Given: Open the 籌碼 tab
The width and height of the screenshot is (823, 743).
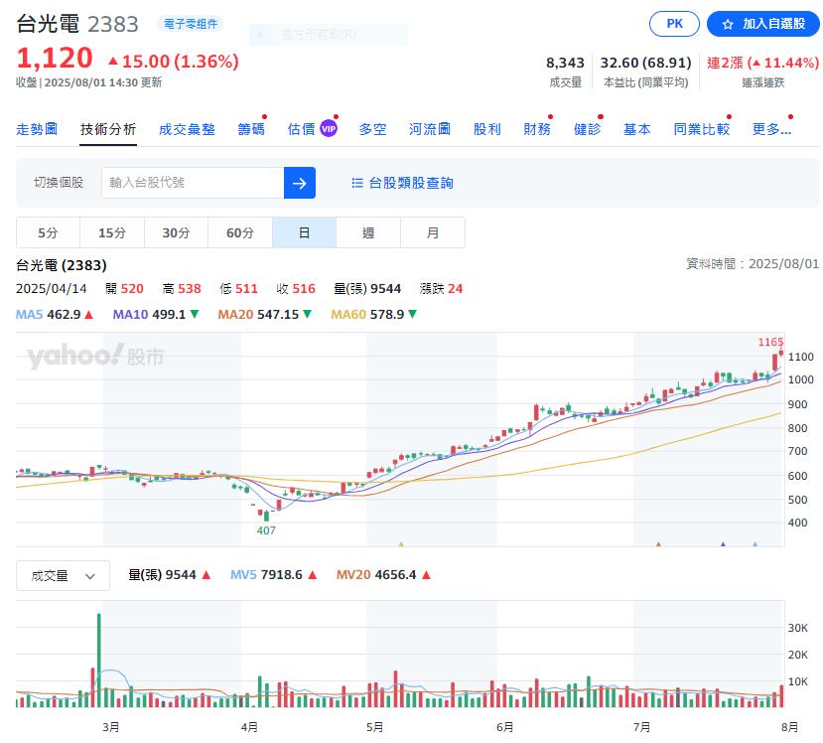Looking at the screenshot, I should [x=251, y=129].
